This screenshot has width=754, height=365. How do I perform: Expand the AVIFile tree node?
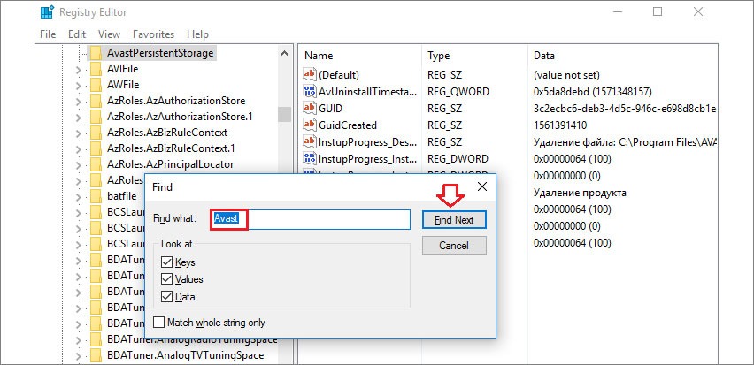(79, 69)
